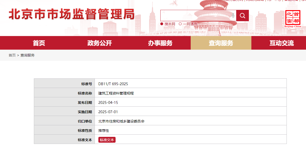Click the 标准名称 row label

click(x=85, y=93)
